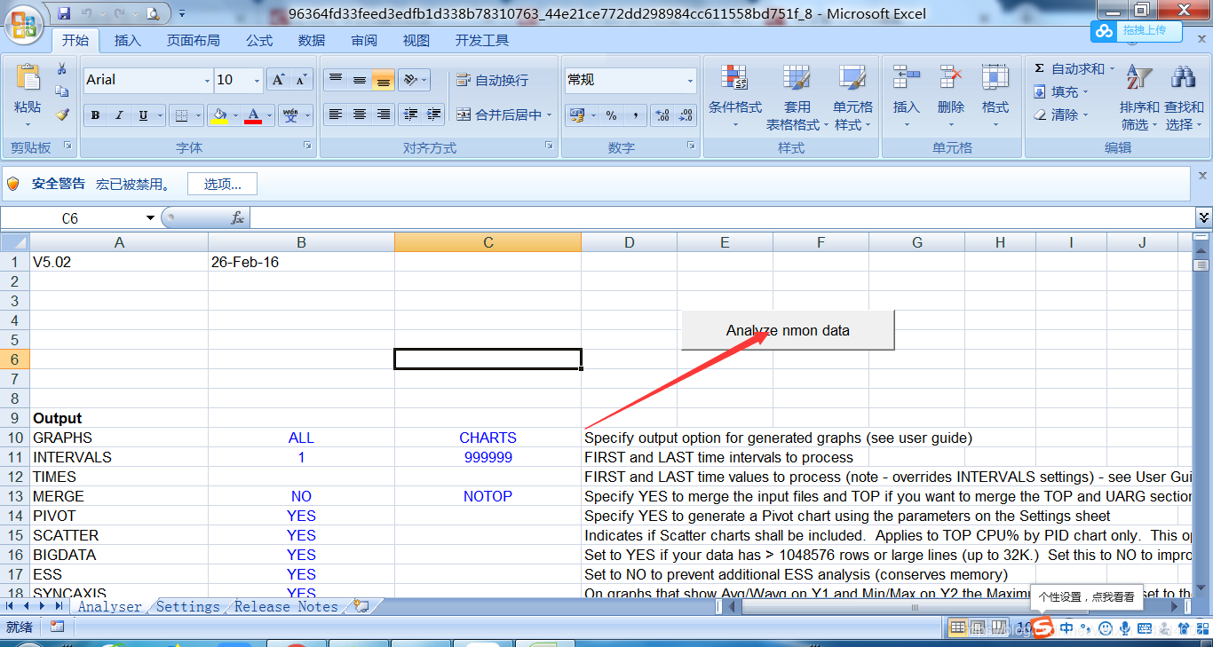Open Conditional Formatting (条件格式)

(x=734, y=98)
